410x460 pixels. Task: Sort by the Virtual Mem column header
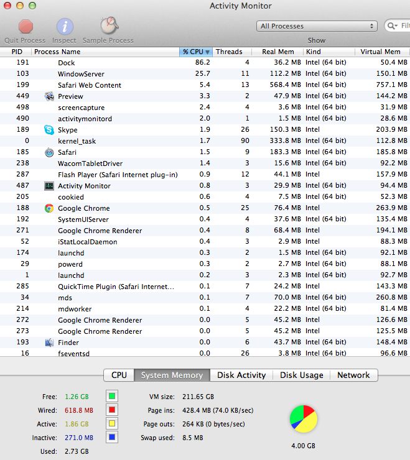pos(382,52)
